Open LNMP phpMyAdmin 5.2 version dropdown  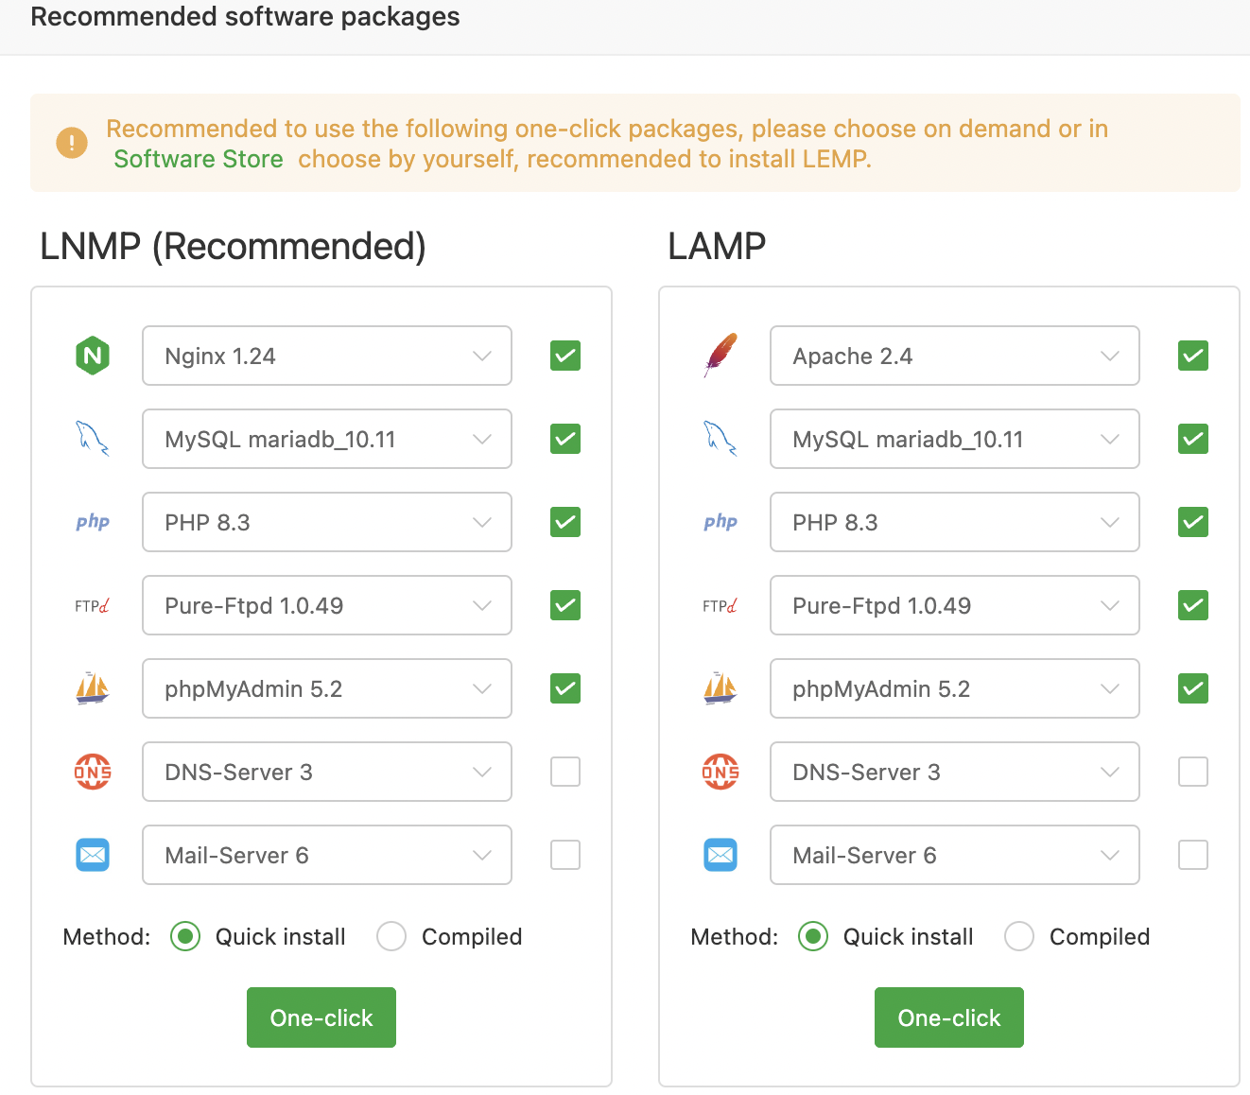(x=327, y=688)
